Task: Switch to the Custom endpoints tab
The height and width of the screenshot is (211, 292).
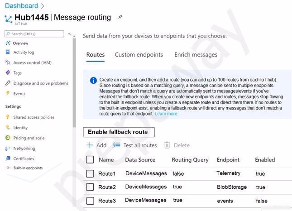Action: coord(139,55)
